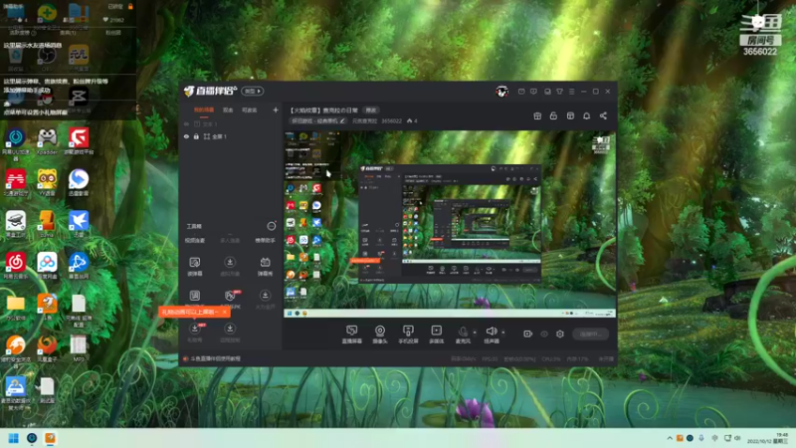
Task: Click the volume icon in system tray
Action: tap(737, 438)
